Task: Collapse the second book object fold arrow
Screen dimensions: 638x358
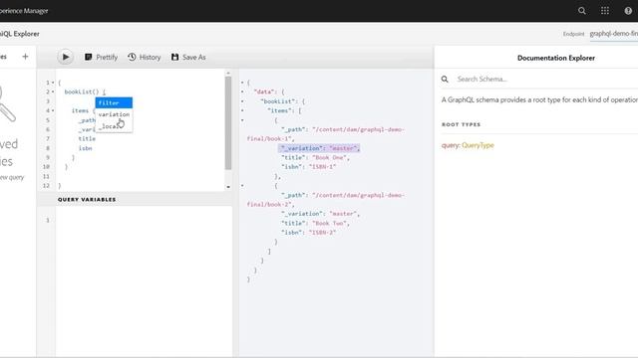Action: pos(242,186)
